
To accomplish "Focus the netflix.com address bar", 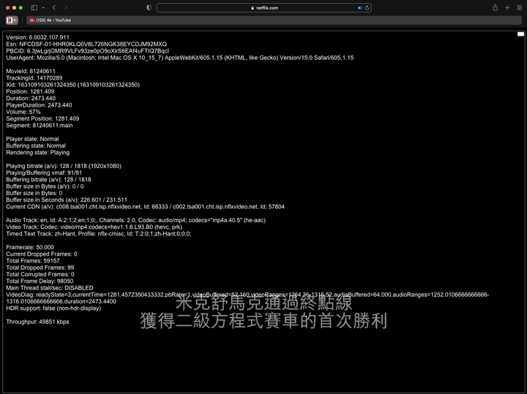I will click(263, 8).
